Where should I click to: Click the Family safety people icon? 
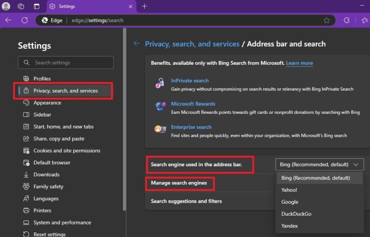tap(26, 187)
